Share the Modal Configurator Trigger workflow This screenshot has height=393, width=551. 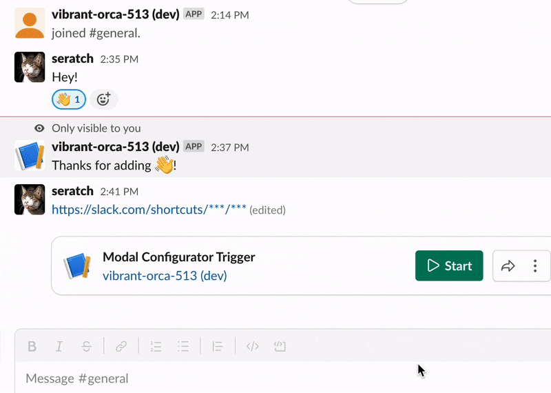(x=508, y=266)
